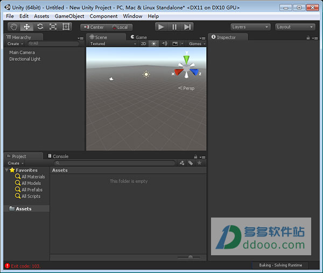323x273 pixels.
Task: Open the File menu
Action: 10,16
